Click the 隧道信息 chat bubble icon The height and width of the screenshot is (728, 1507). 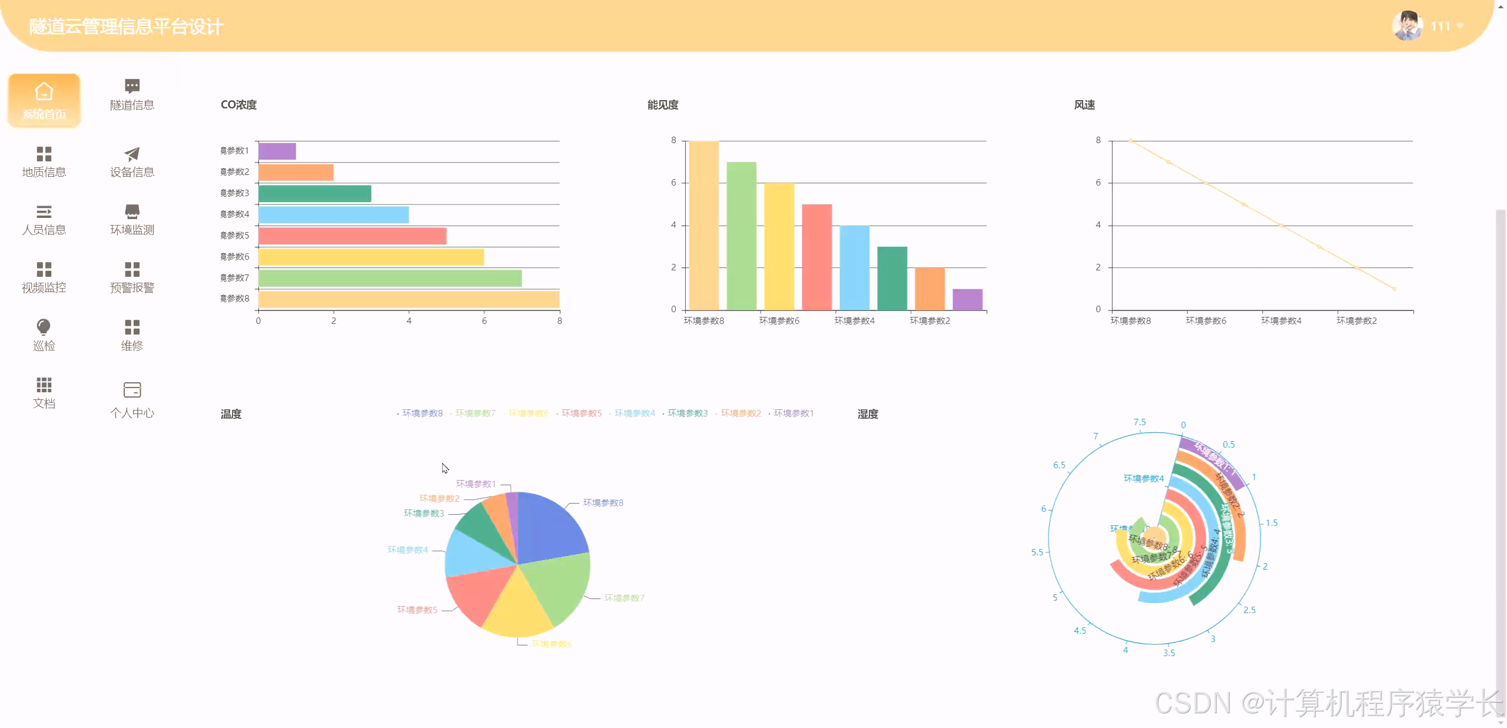pyautogui.click(x=132, y=86)
